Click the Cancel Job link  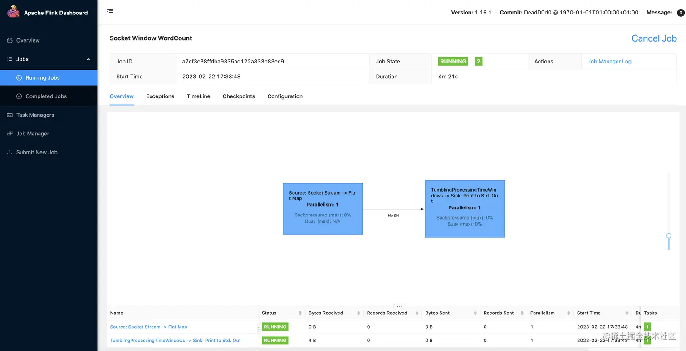[654, 38]
